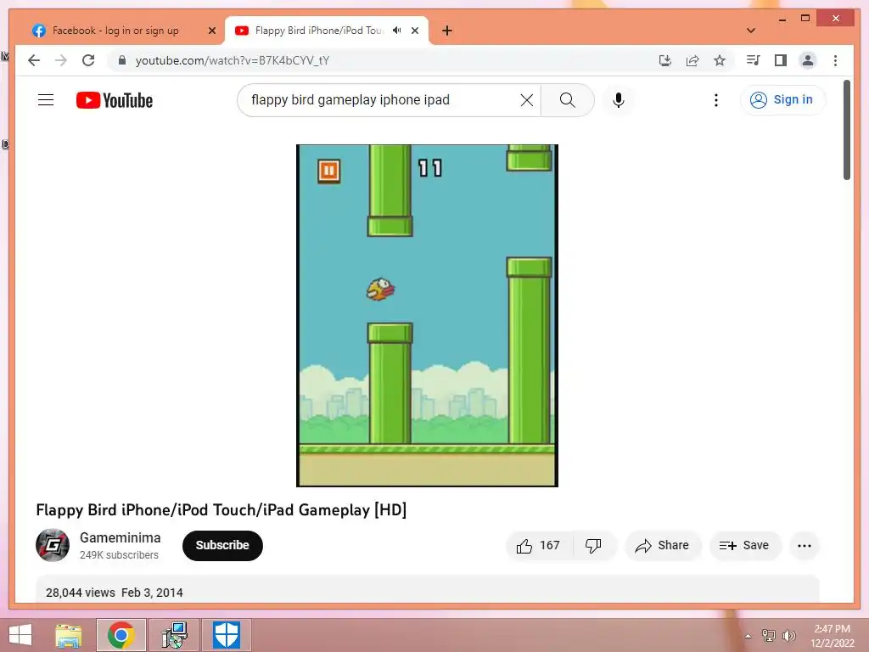Open the Gameminima channel name link
The width and height of the screenshot is (869, 652).
pos(121,537)
